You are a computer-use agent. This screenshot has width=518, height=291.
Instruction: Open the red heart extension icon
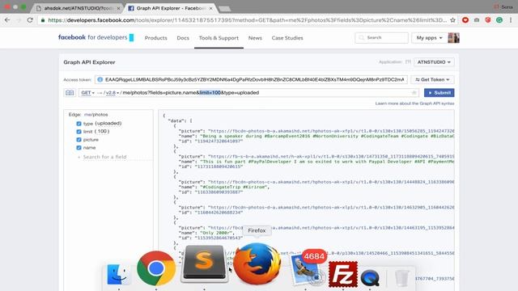coord(465,20)
